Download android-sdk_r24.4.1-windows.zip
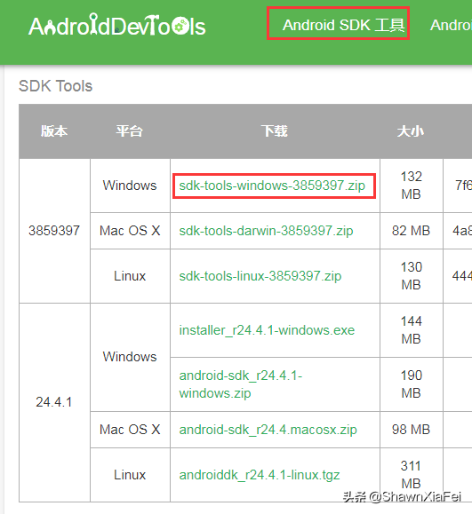This screenshot has height=514, width=472. point(241,384)
